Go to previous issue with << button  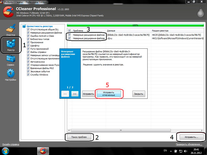tap(65, 94)
